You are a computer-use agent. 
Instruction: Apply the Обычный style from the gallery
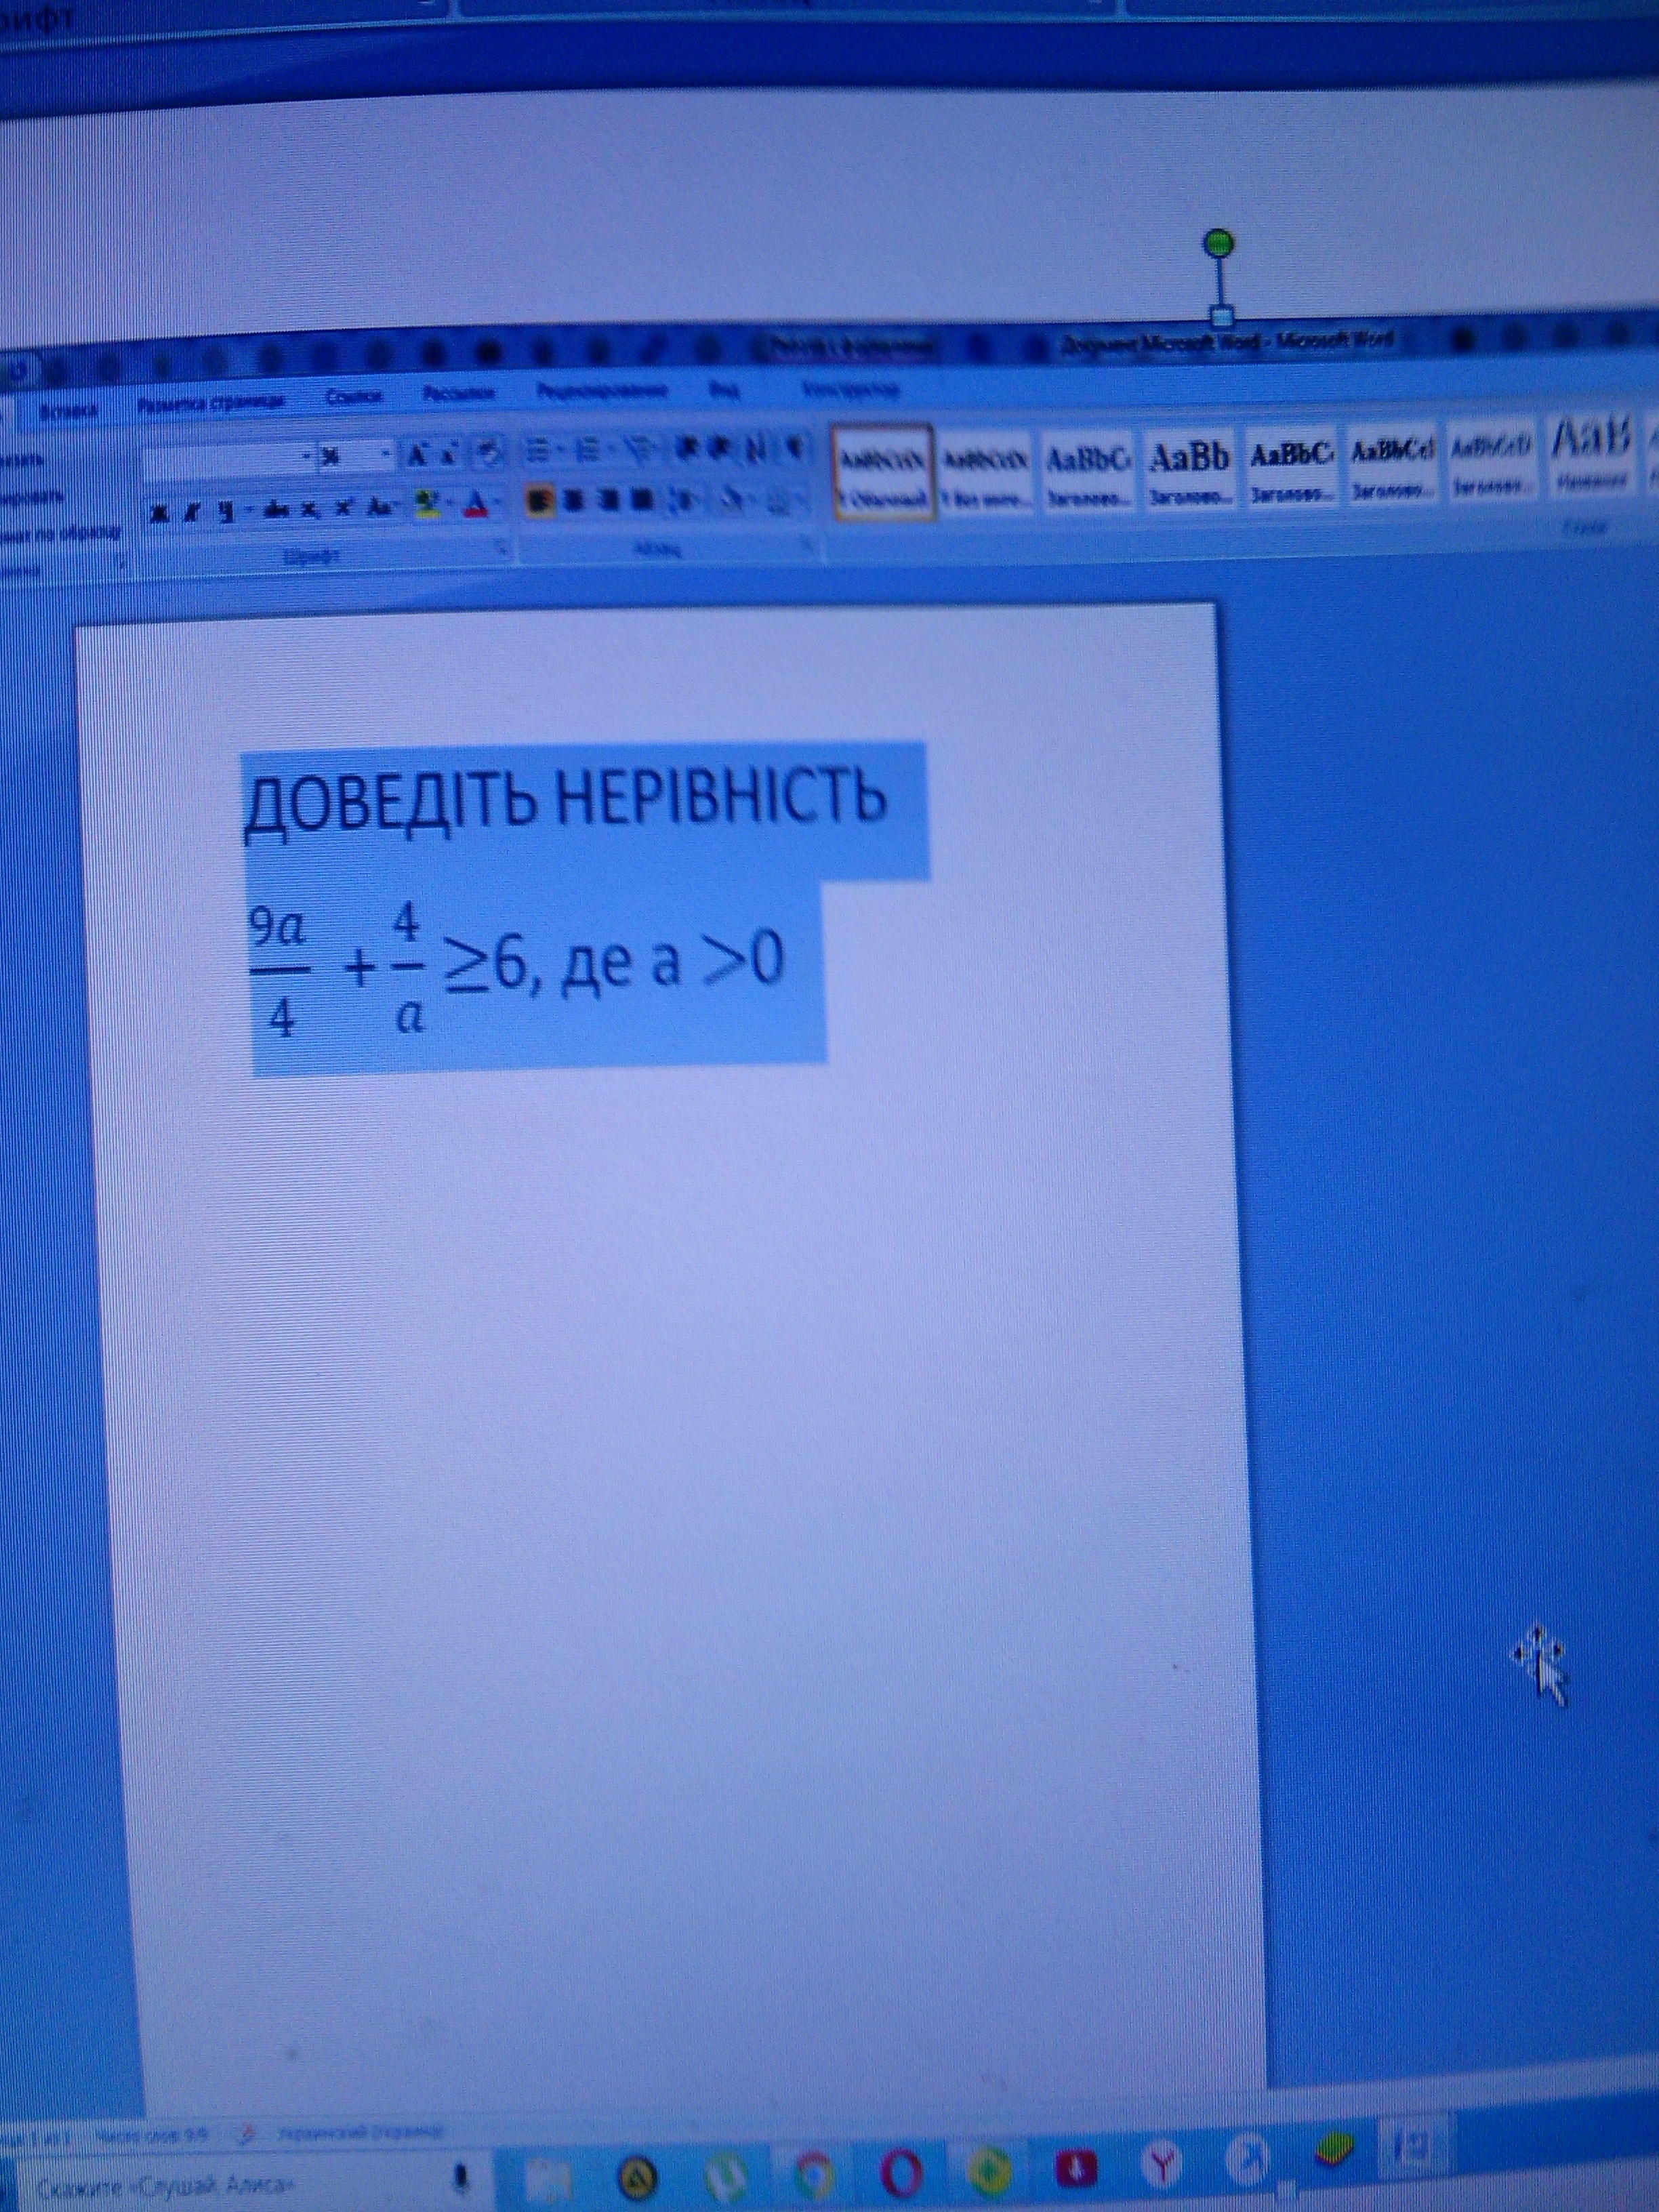pyautogui.click(x=884, y=472)
